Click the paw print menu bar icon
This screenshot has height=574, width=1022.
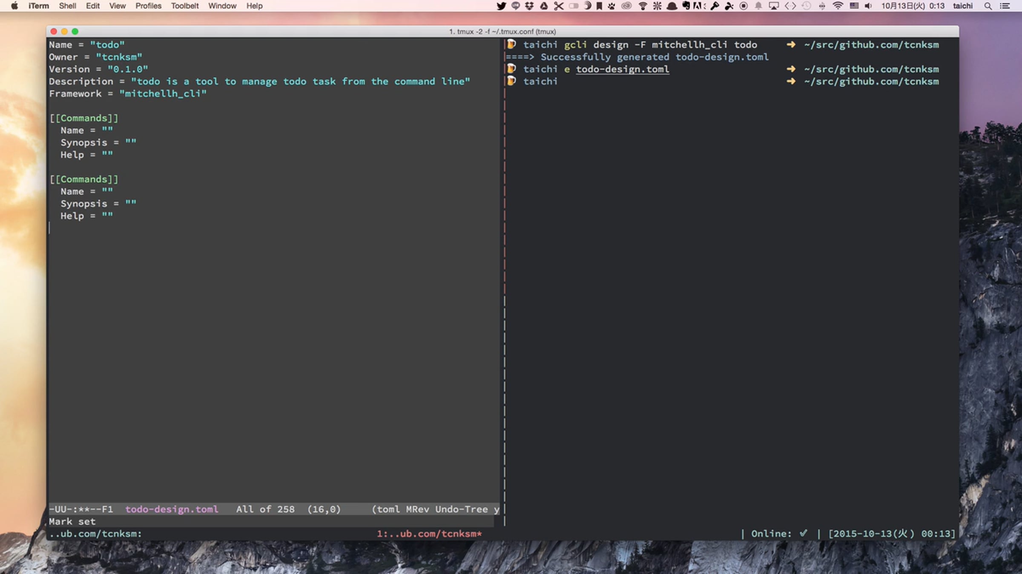611,6
